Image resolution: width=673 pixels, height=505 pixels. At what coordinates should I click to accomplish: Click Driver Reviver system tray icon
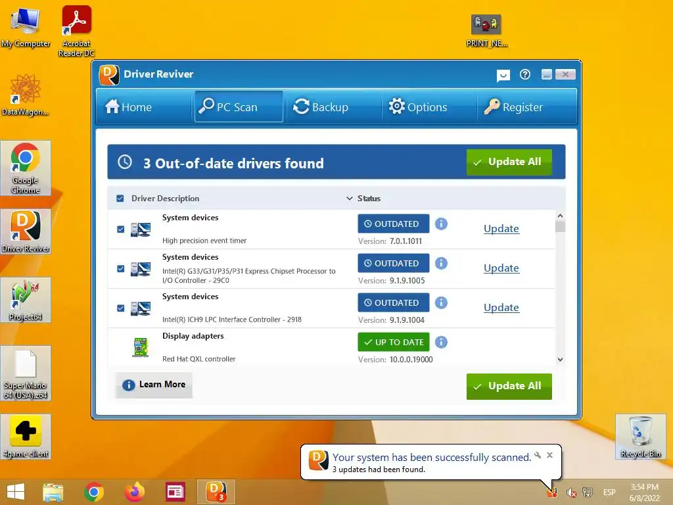click(552, 493)
